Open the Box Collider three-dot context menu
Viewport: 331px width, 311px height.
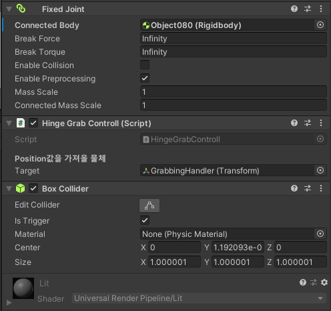pyautogui.click(x=321, y=188)
